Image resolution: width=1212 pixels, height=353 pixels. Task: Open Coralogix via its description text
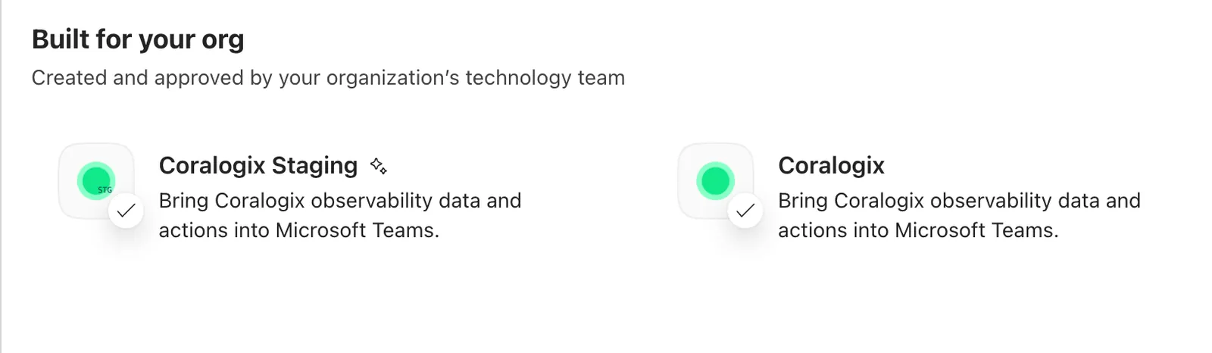(x=959, y=215)
